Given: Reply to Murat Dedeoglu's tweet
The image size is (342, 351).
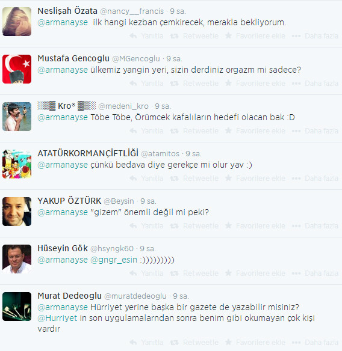Looking at the screenshot, I should (146, 342).
